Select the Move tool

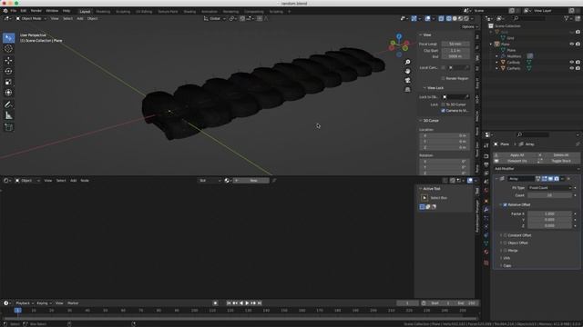click(8, 61)
